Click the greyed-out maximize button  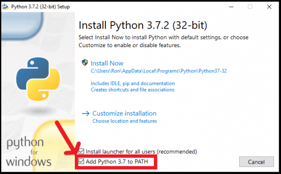point(250,7)
